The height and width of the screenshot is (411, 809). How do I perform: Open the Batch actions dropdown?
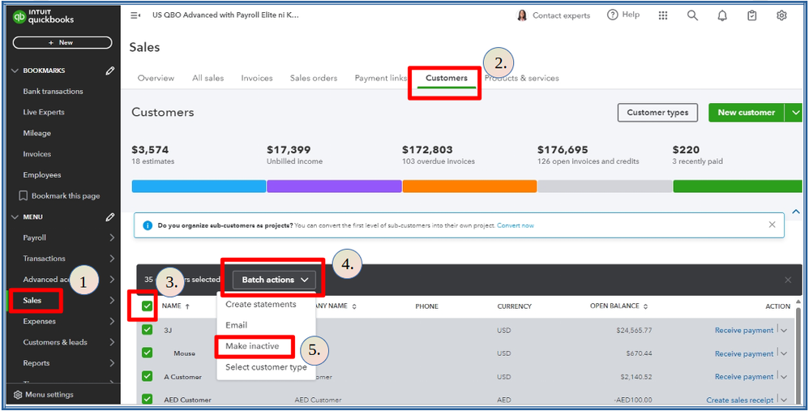coord(273,280)
